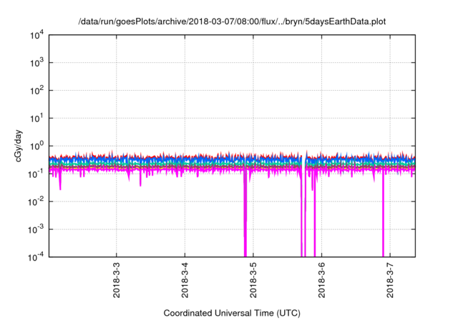Click the 2018-3-5 date label

coord(253,280)
